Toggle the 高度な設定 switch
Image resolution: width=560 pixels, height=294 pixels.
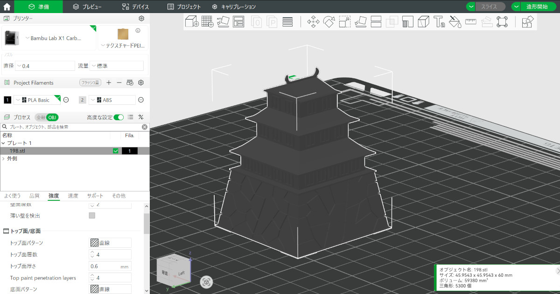tap(119, 117)
